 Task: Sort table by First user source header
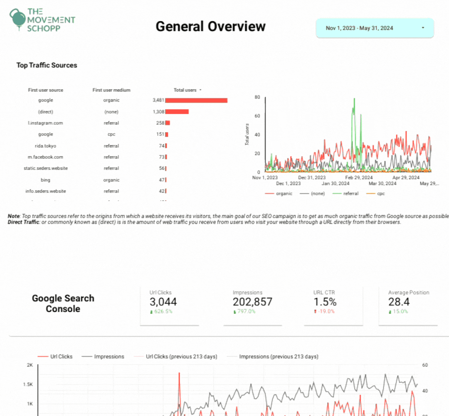coord(46,90)
